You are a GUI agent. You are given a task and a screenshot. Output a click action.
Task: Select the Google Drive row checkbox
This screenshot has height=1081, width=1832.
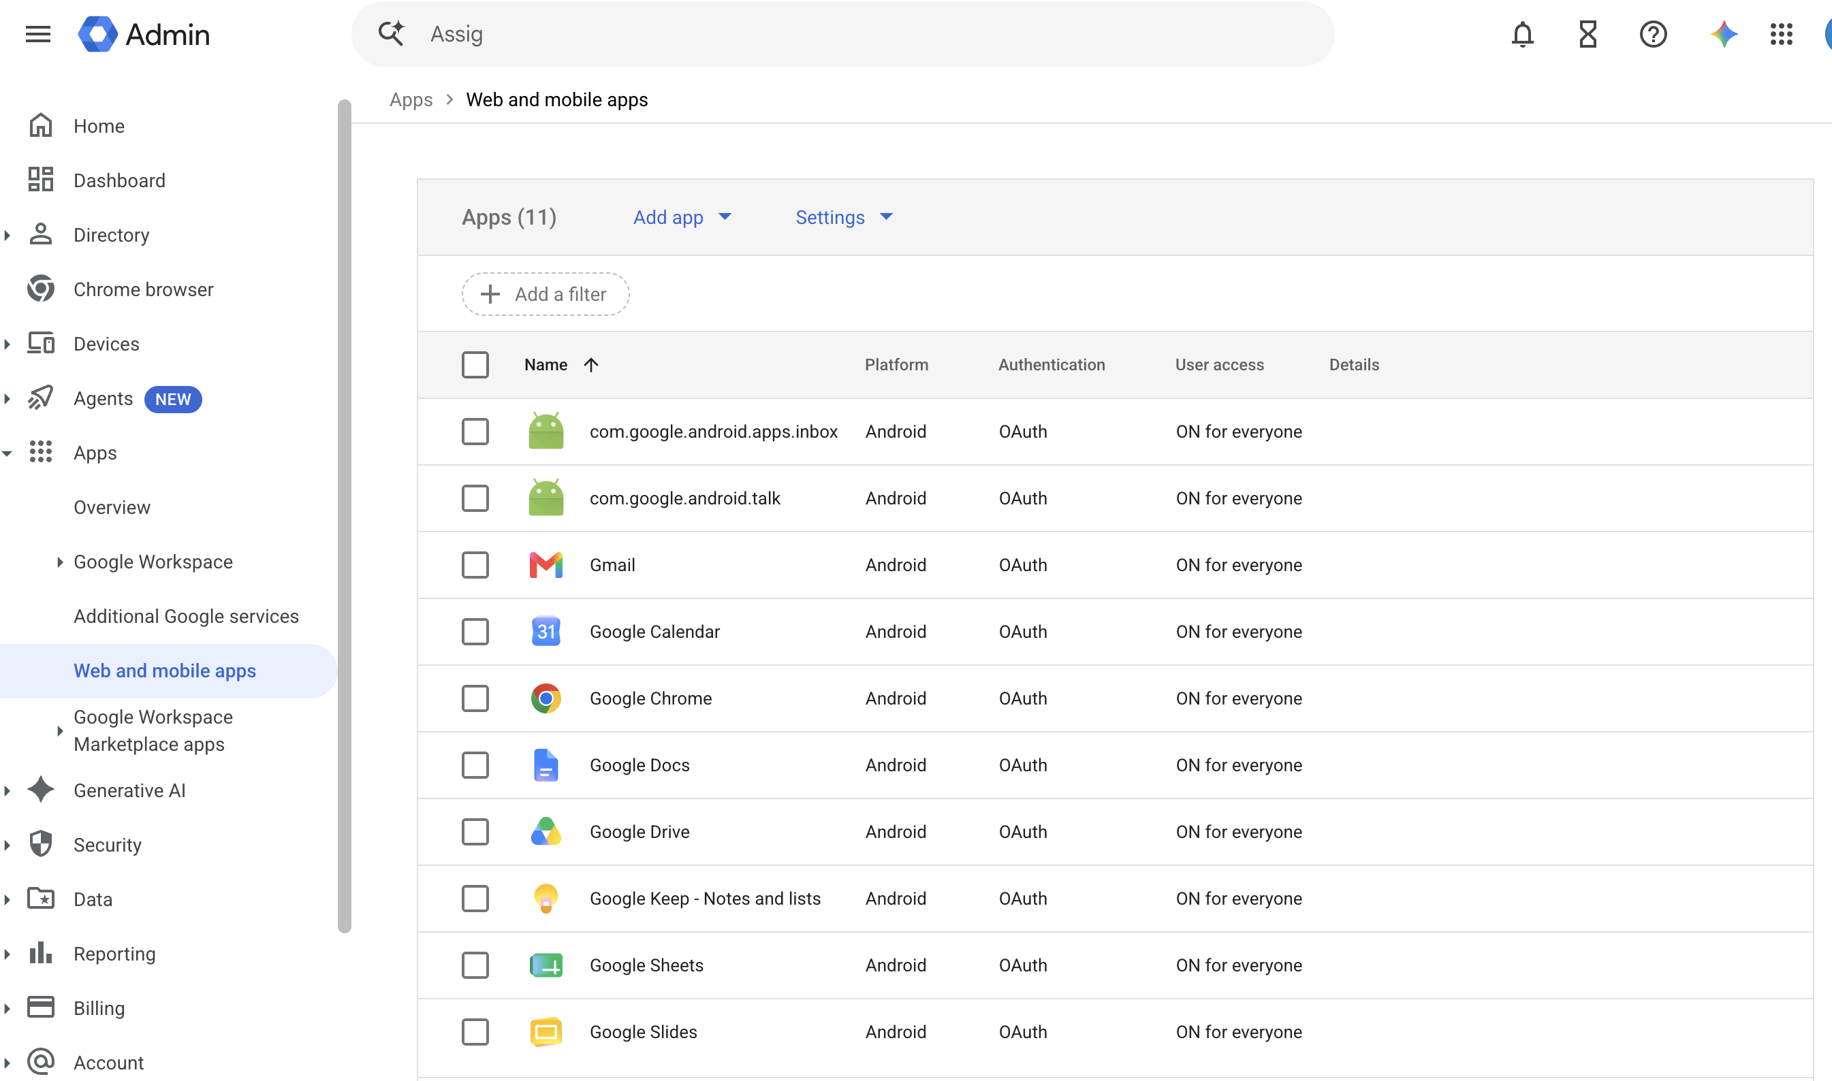coord(475,831)
